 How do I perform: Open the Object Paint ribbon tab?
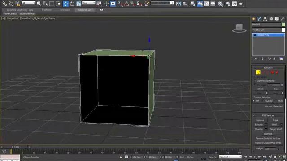pyautogui.click(x=85, y=10)
